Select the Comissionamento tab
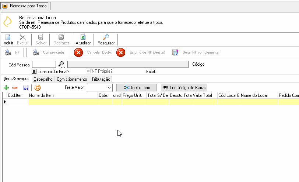Viewport: 299px width, 182px height. pos(72,79)
